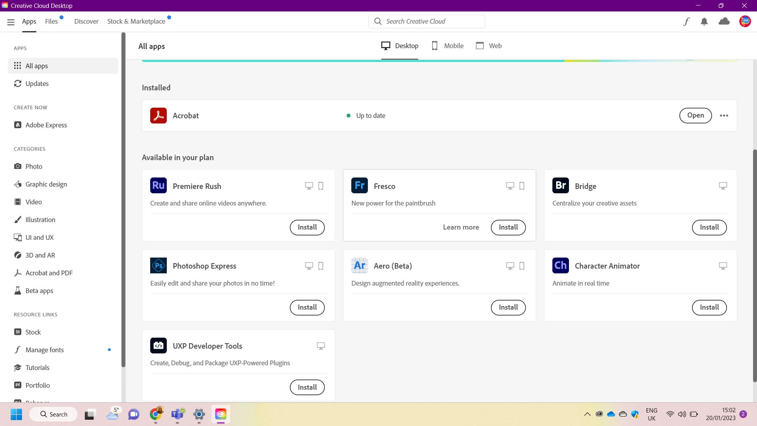Screen dimensions: 757x426
Task: Click the Acrobat app icon
Action: (x=158, y=116)
